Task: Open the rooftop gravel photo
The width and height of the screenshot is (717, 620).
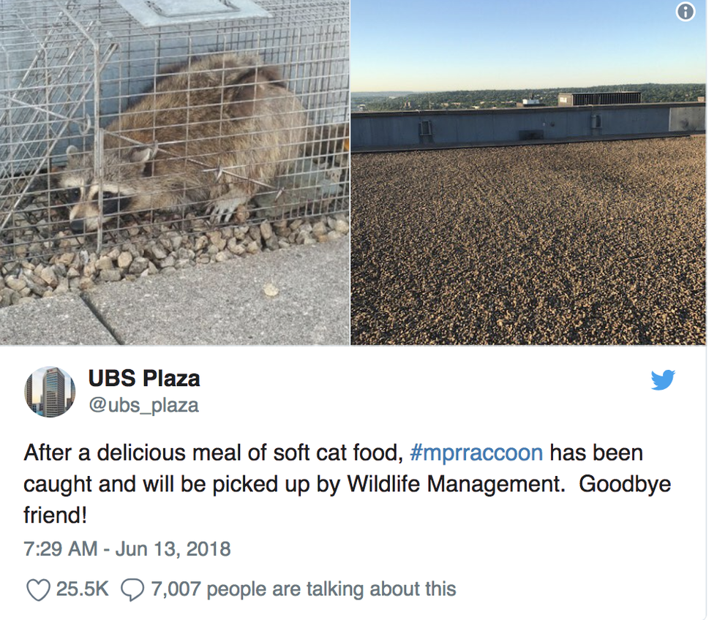Action: click(x=528, y=173)
